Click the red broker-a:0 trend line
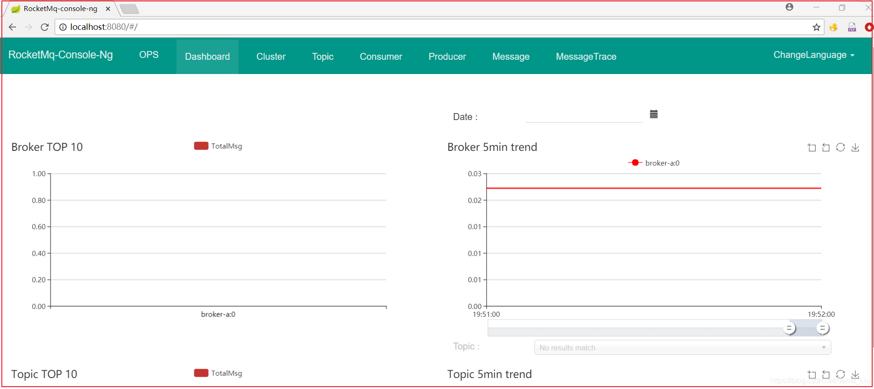The image size is (874, 389). point(653,188)
